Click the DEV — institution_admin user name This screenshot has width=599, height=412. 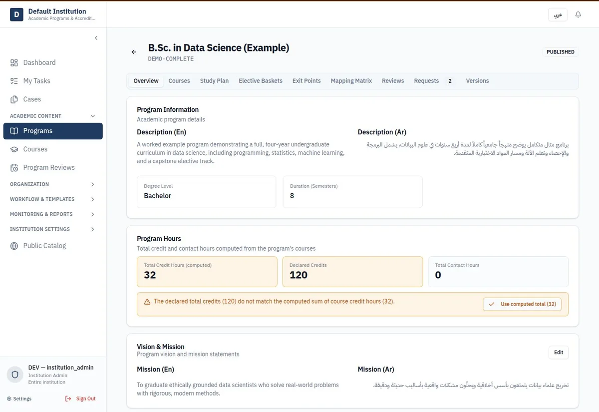click(61, 368)
